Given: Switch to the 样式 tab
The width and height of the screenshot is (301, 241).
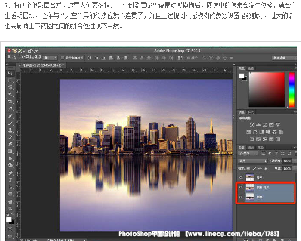Looking at the screenshot, I should (x=251, y=112).
